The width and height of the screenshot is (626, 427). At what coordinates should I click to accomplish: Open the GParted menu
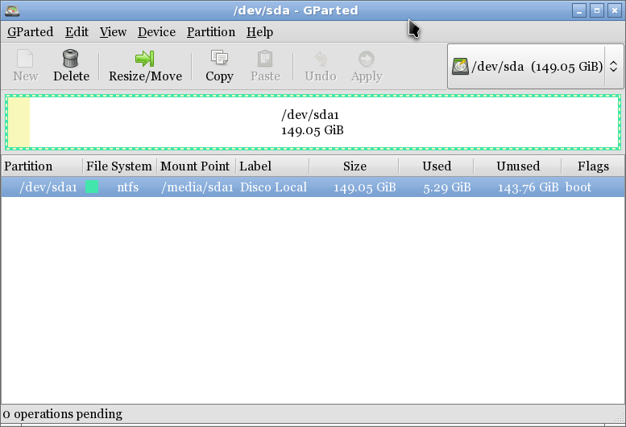[31, 32]
